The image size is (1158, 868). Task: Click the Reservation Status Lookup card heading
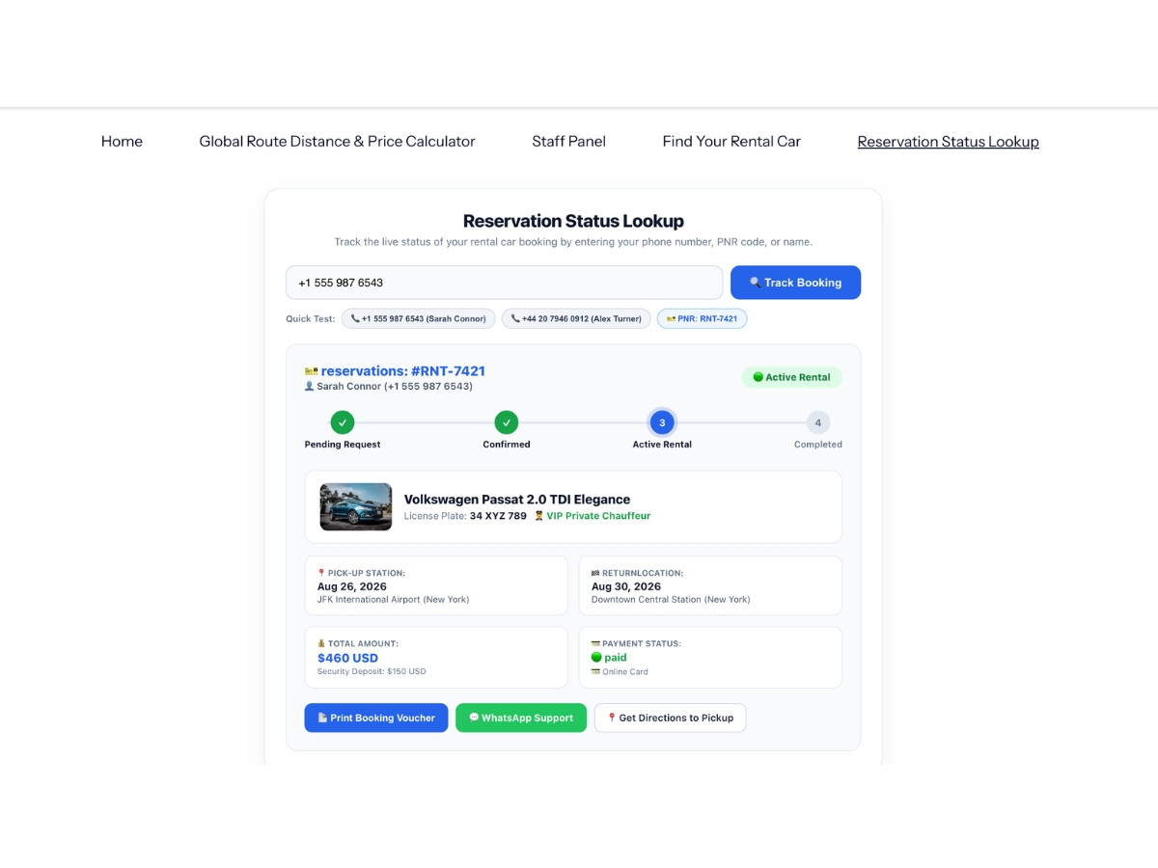click(573, 221)
